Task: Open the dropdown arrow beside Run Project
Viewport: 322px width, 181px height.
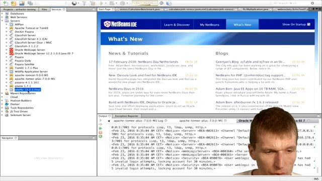Action: coord(106,3)
